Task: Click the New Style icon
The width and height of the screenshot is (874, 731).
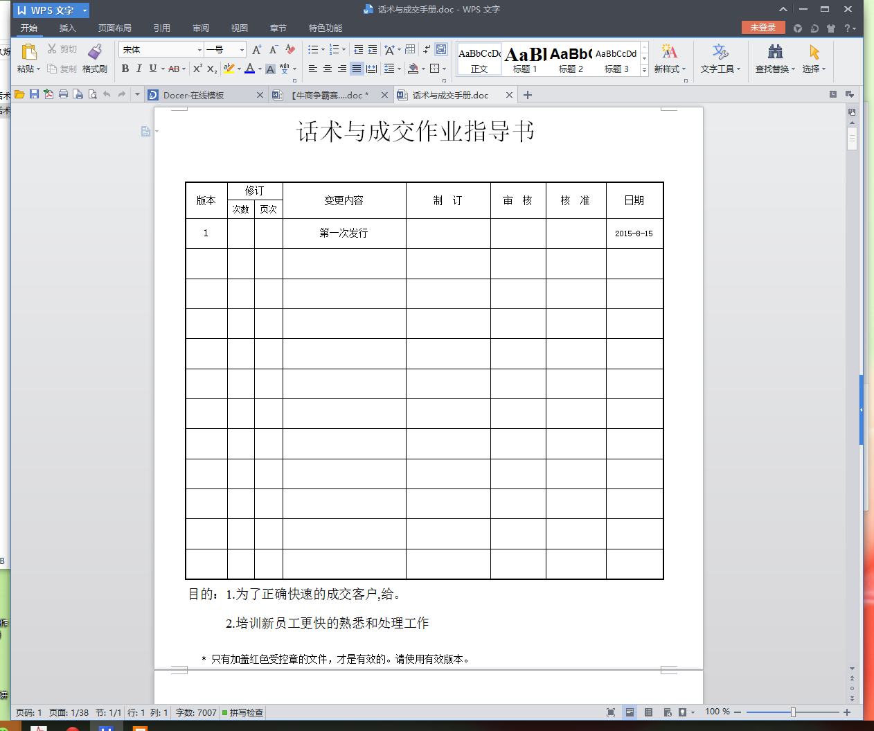Action: [x=669, y=51]
